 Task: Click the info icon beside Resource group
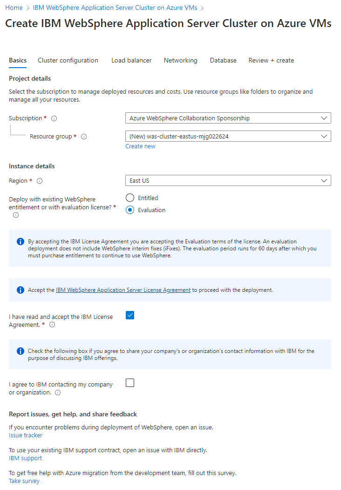(x=83, y=136)
